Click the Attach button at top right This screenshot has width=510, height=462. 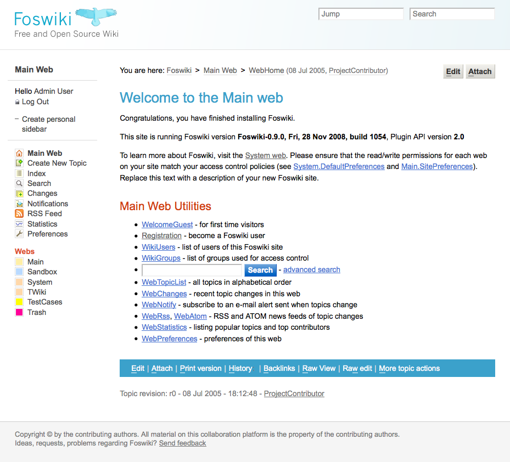[x=480, y=71]
